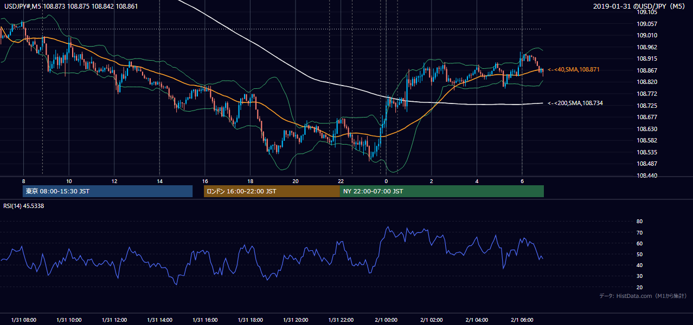693x325 pixels.
Task: Click price axis value 108.867
Action: (x=646, y=70)
